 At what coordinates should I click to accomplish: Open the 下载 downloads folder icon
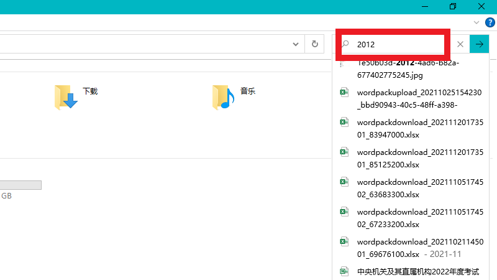pyautogui.click(x=66, y=97)
